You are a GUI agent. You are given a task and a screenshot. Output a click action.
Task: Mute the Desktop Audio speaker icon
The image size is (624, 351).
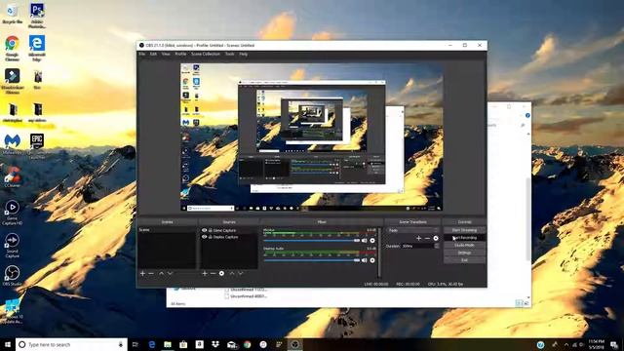click(x=364, y=260)
